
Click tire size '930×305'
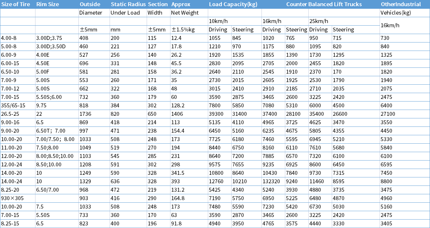click(x=12, y=198)
